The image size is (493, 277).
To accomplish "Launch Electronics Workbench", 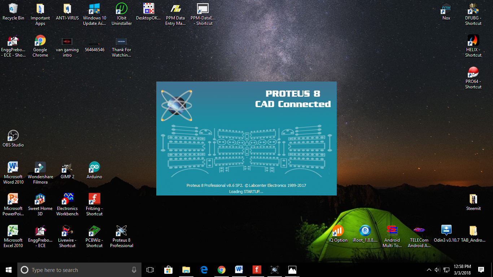I will point(67,200).
